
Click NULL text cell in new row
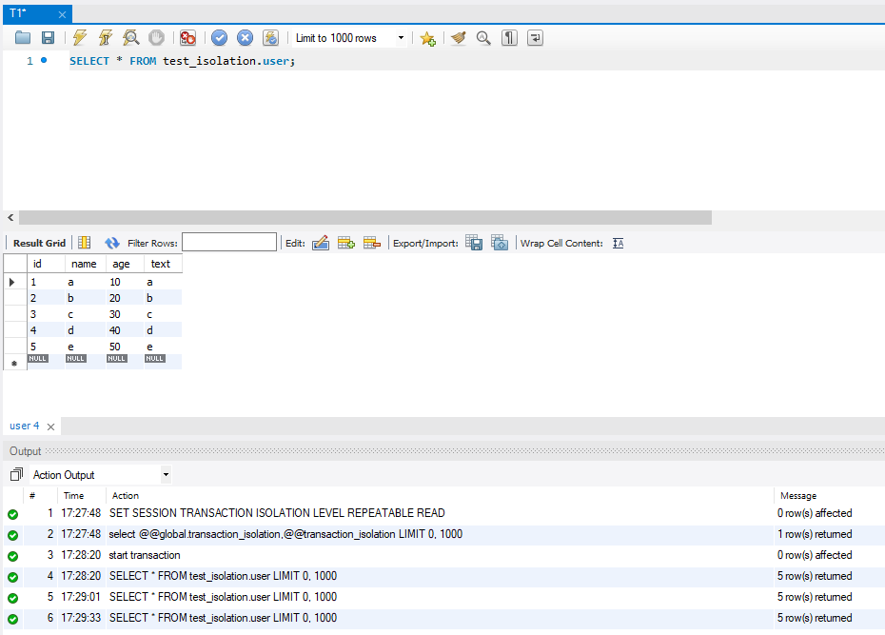coord(163,362)
